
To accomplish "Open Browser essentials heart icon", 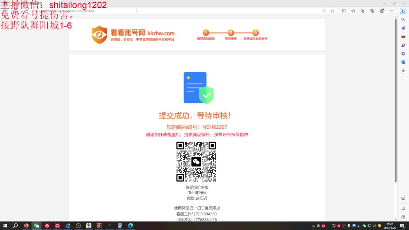I will click(372, 11).
